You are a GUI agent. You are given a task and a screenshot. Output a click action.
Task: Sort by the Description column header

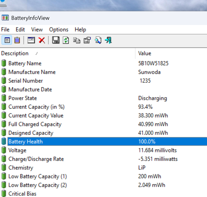pos(68,53)
